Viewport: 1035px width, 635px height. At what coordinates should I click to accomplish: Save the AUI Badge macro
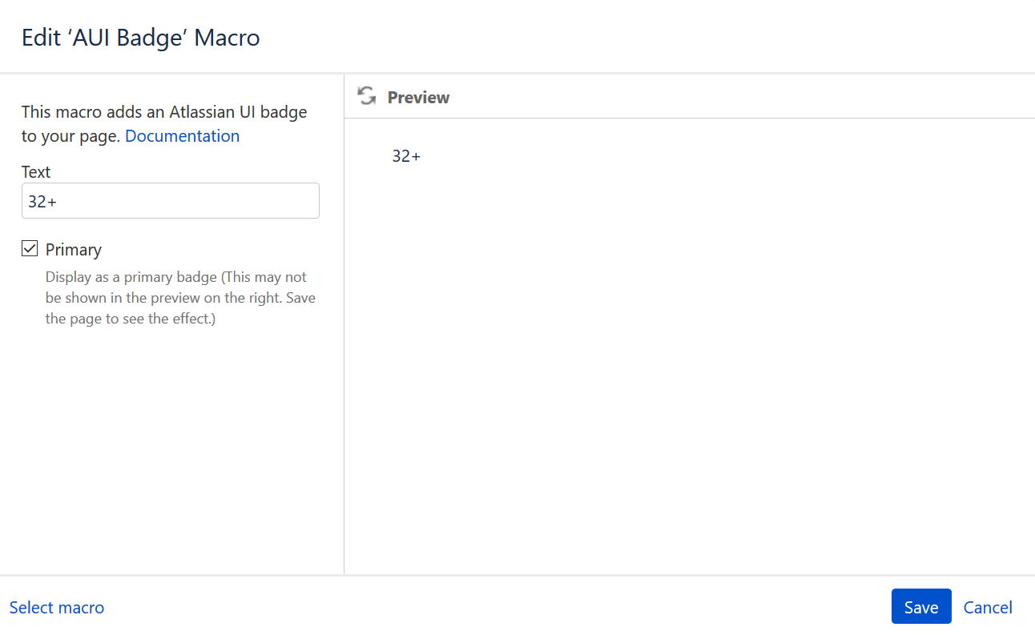920,607
